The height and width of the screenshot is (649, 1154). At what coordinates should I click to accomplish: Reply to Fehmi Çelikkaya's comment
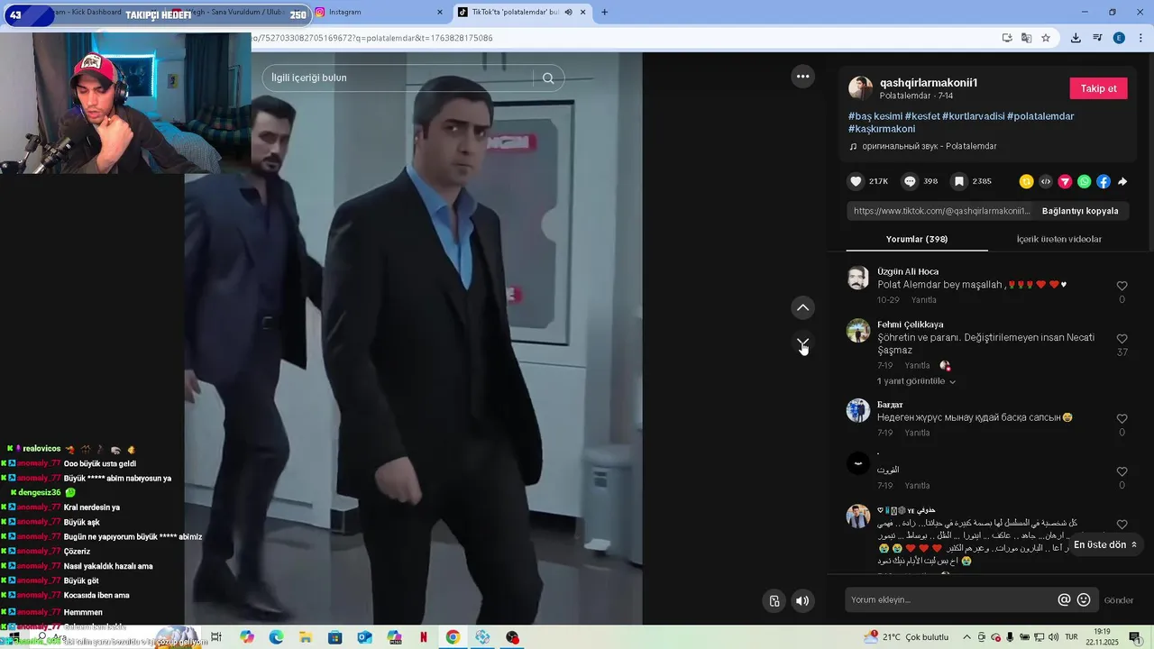click(x=917, y=366)
